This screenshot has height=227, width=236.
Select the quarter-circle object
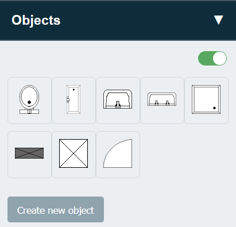coord(118,155)
